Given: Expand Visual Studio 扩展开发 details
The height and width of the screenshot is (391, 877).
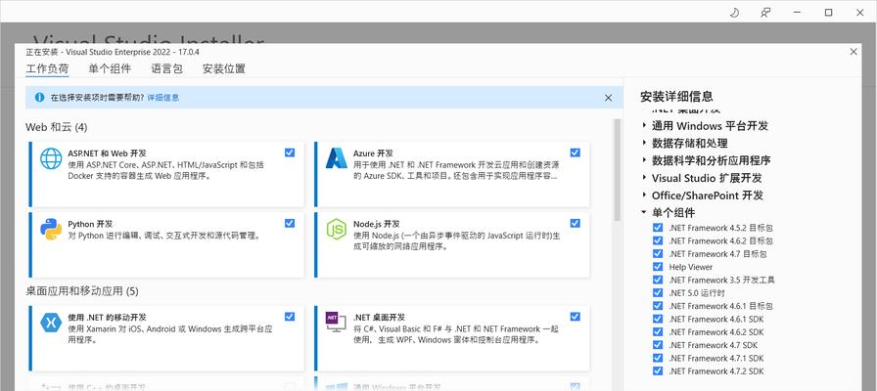Looking at the screenshot, I should 644,178.
